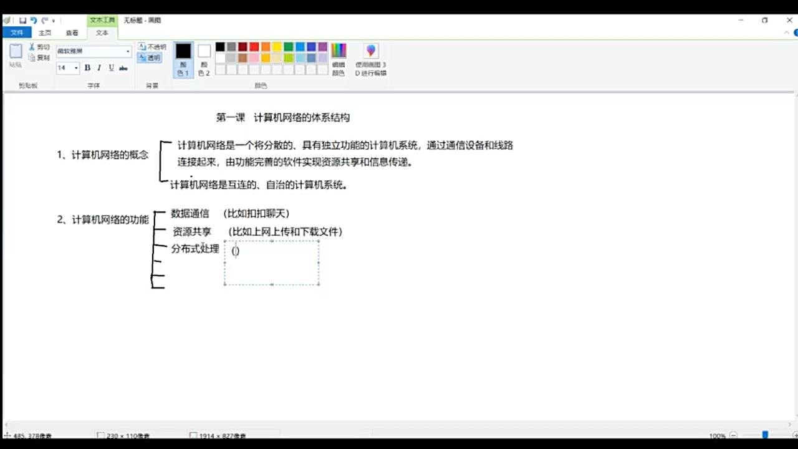The image size is (798, 449).
Task: Pick the dark gray color swatch
Action: pos(231,47)
